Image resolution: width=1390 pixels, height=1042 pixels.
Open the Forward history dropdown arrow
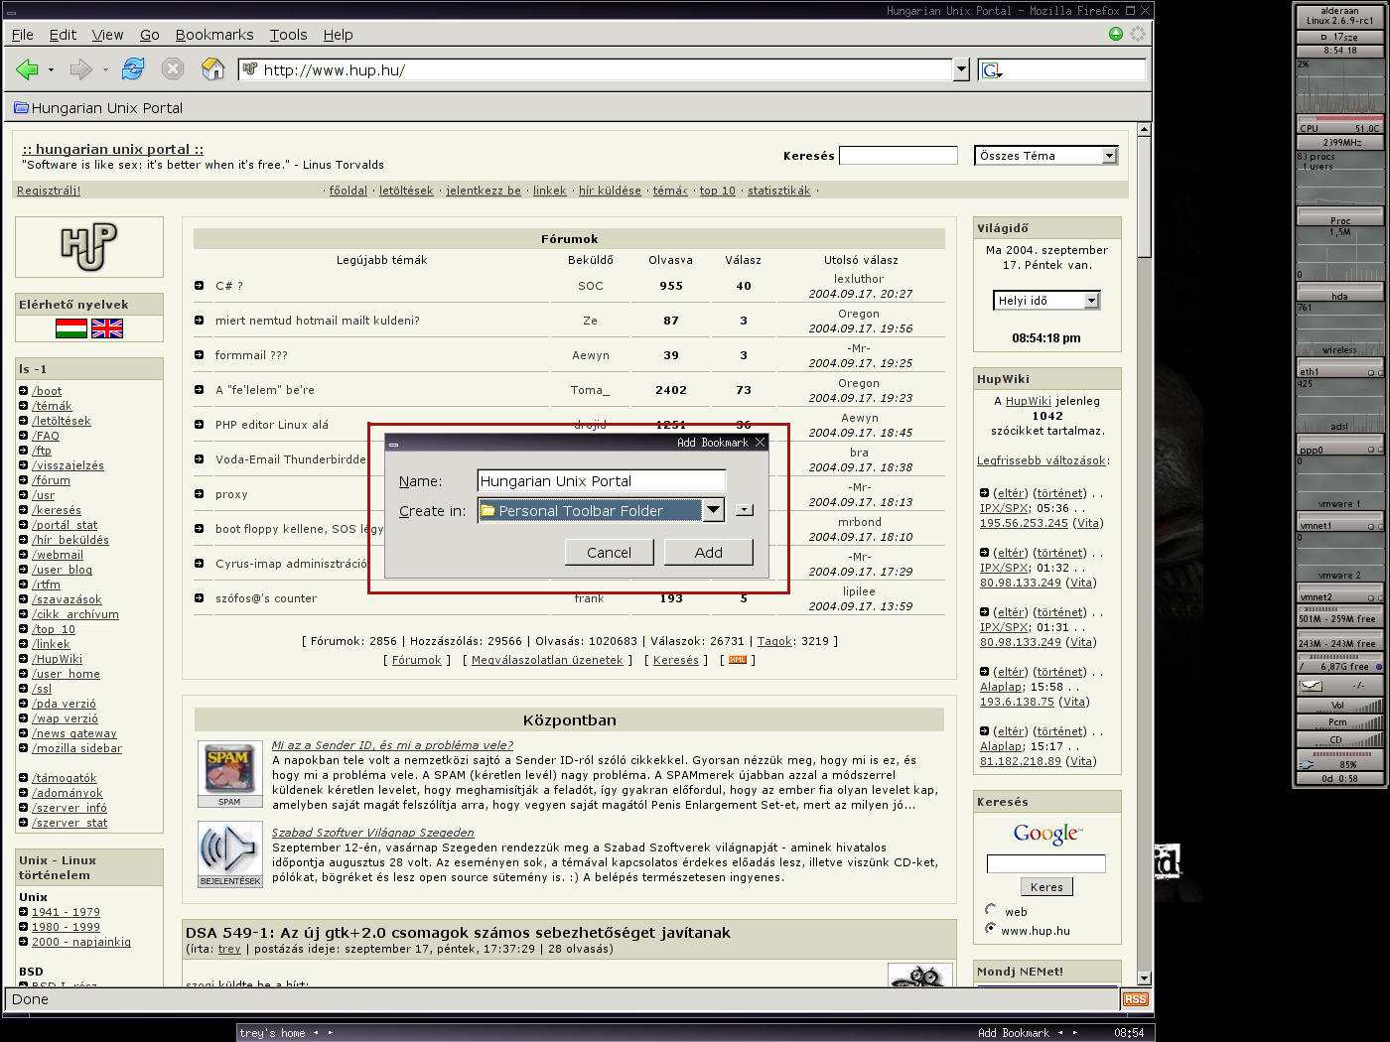pos(104,70)
